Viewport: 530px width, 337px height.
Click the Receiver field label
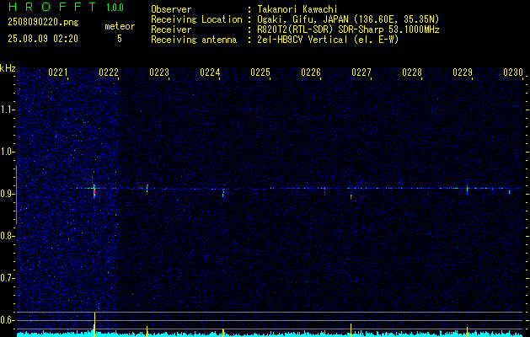coord(171,29)
